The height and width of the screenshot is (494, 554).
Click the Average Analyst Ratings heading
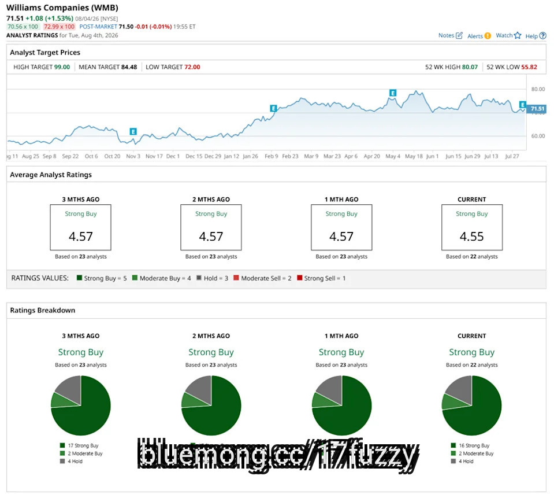51,175
